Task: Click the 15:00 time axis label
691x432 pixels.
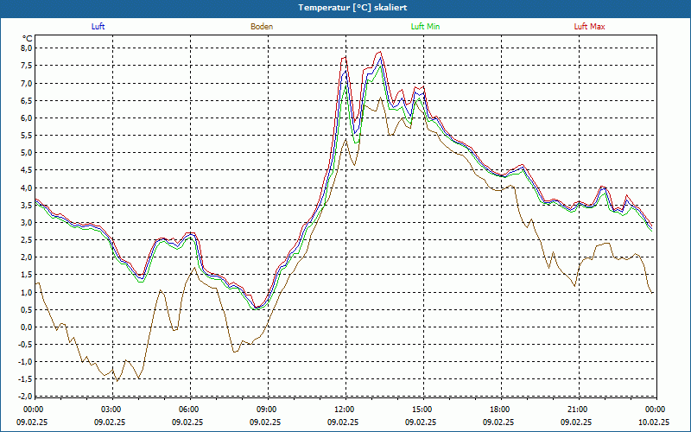Action: (x=421, y=410)
